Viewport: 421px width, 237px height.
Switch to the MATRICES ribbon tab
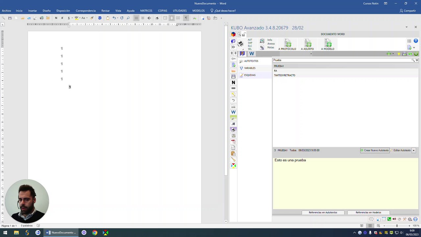pos(146,11)
